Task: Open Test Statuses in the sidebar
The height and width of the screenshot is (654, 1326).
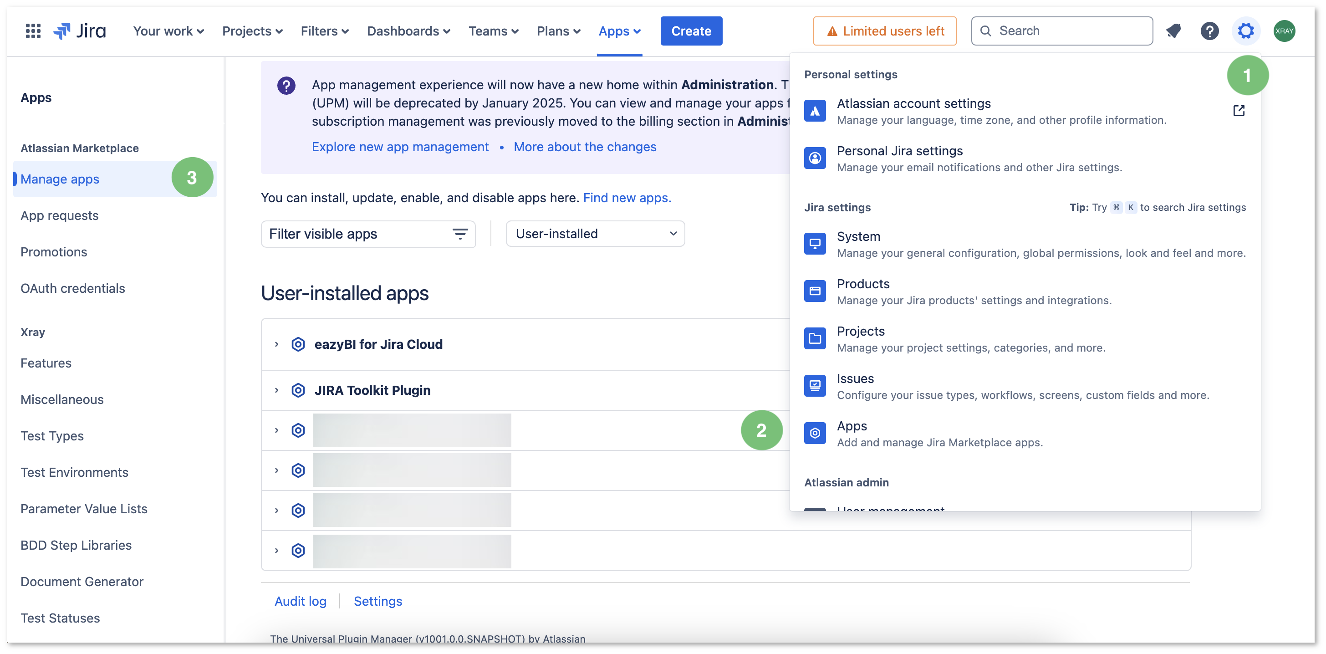Action: [x=60, y=618]
